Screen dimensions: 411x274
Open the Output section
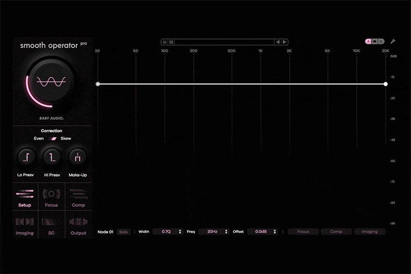78,225
